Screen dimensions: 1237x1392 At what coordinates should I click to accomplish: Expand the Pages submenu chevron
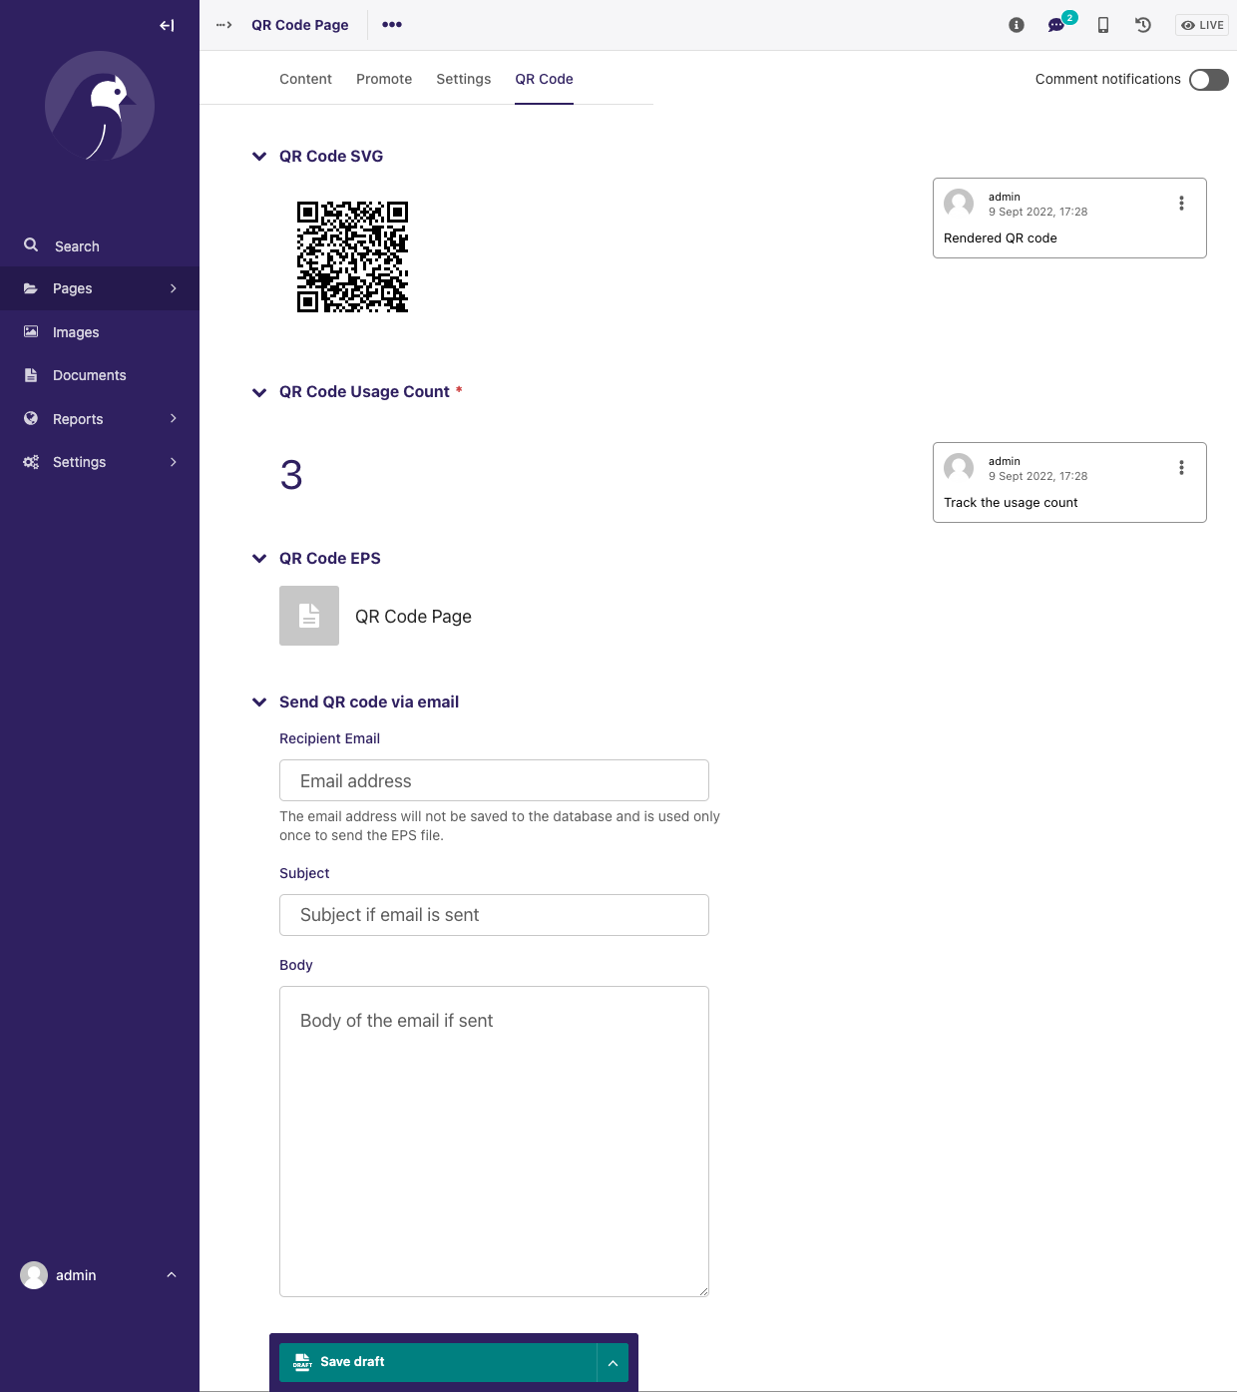click(x=174, y=288)
